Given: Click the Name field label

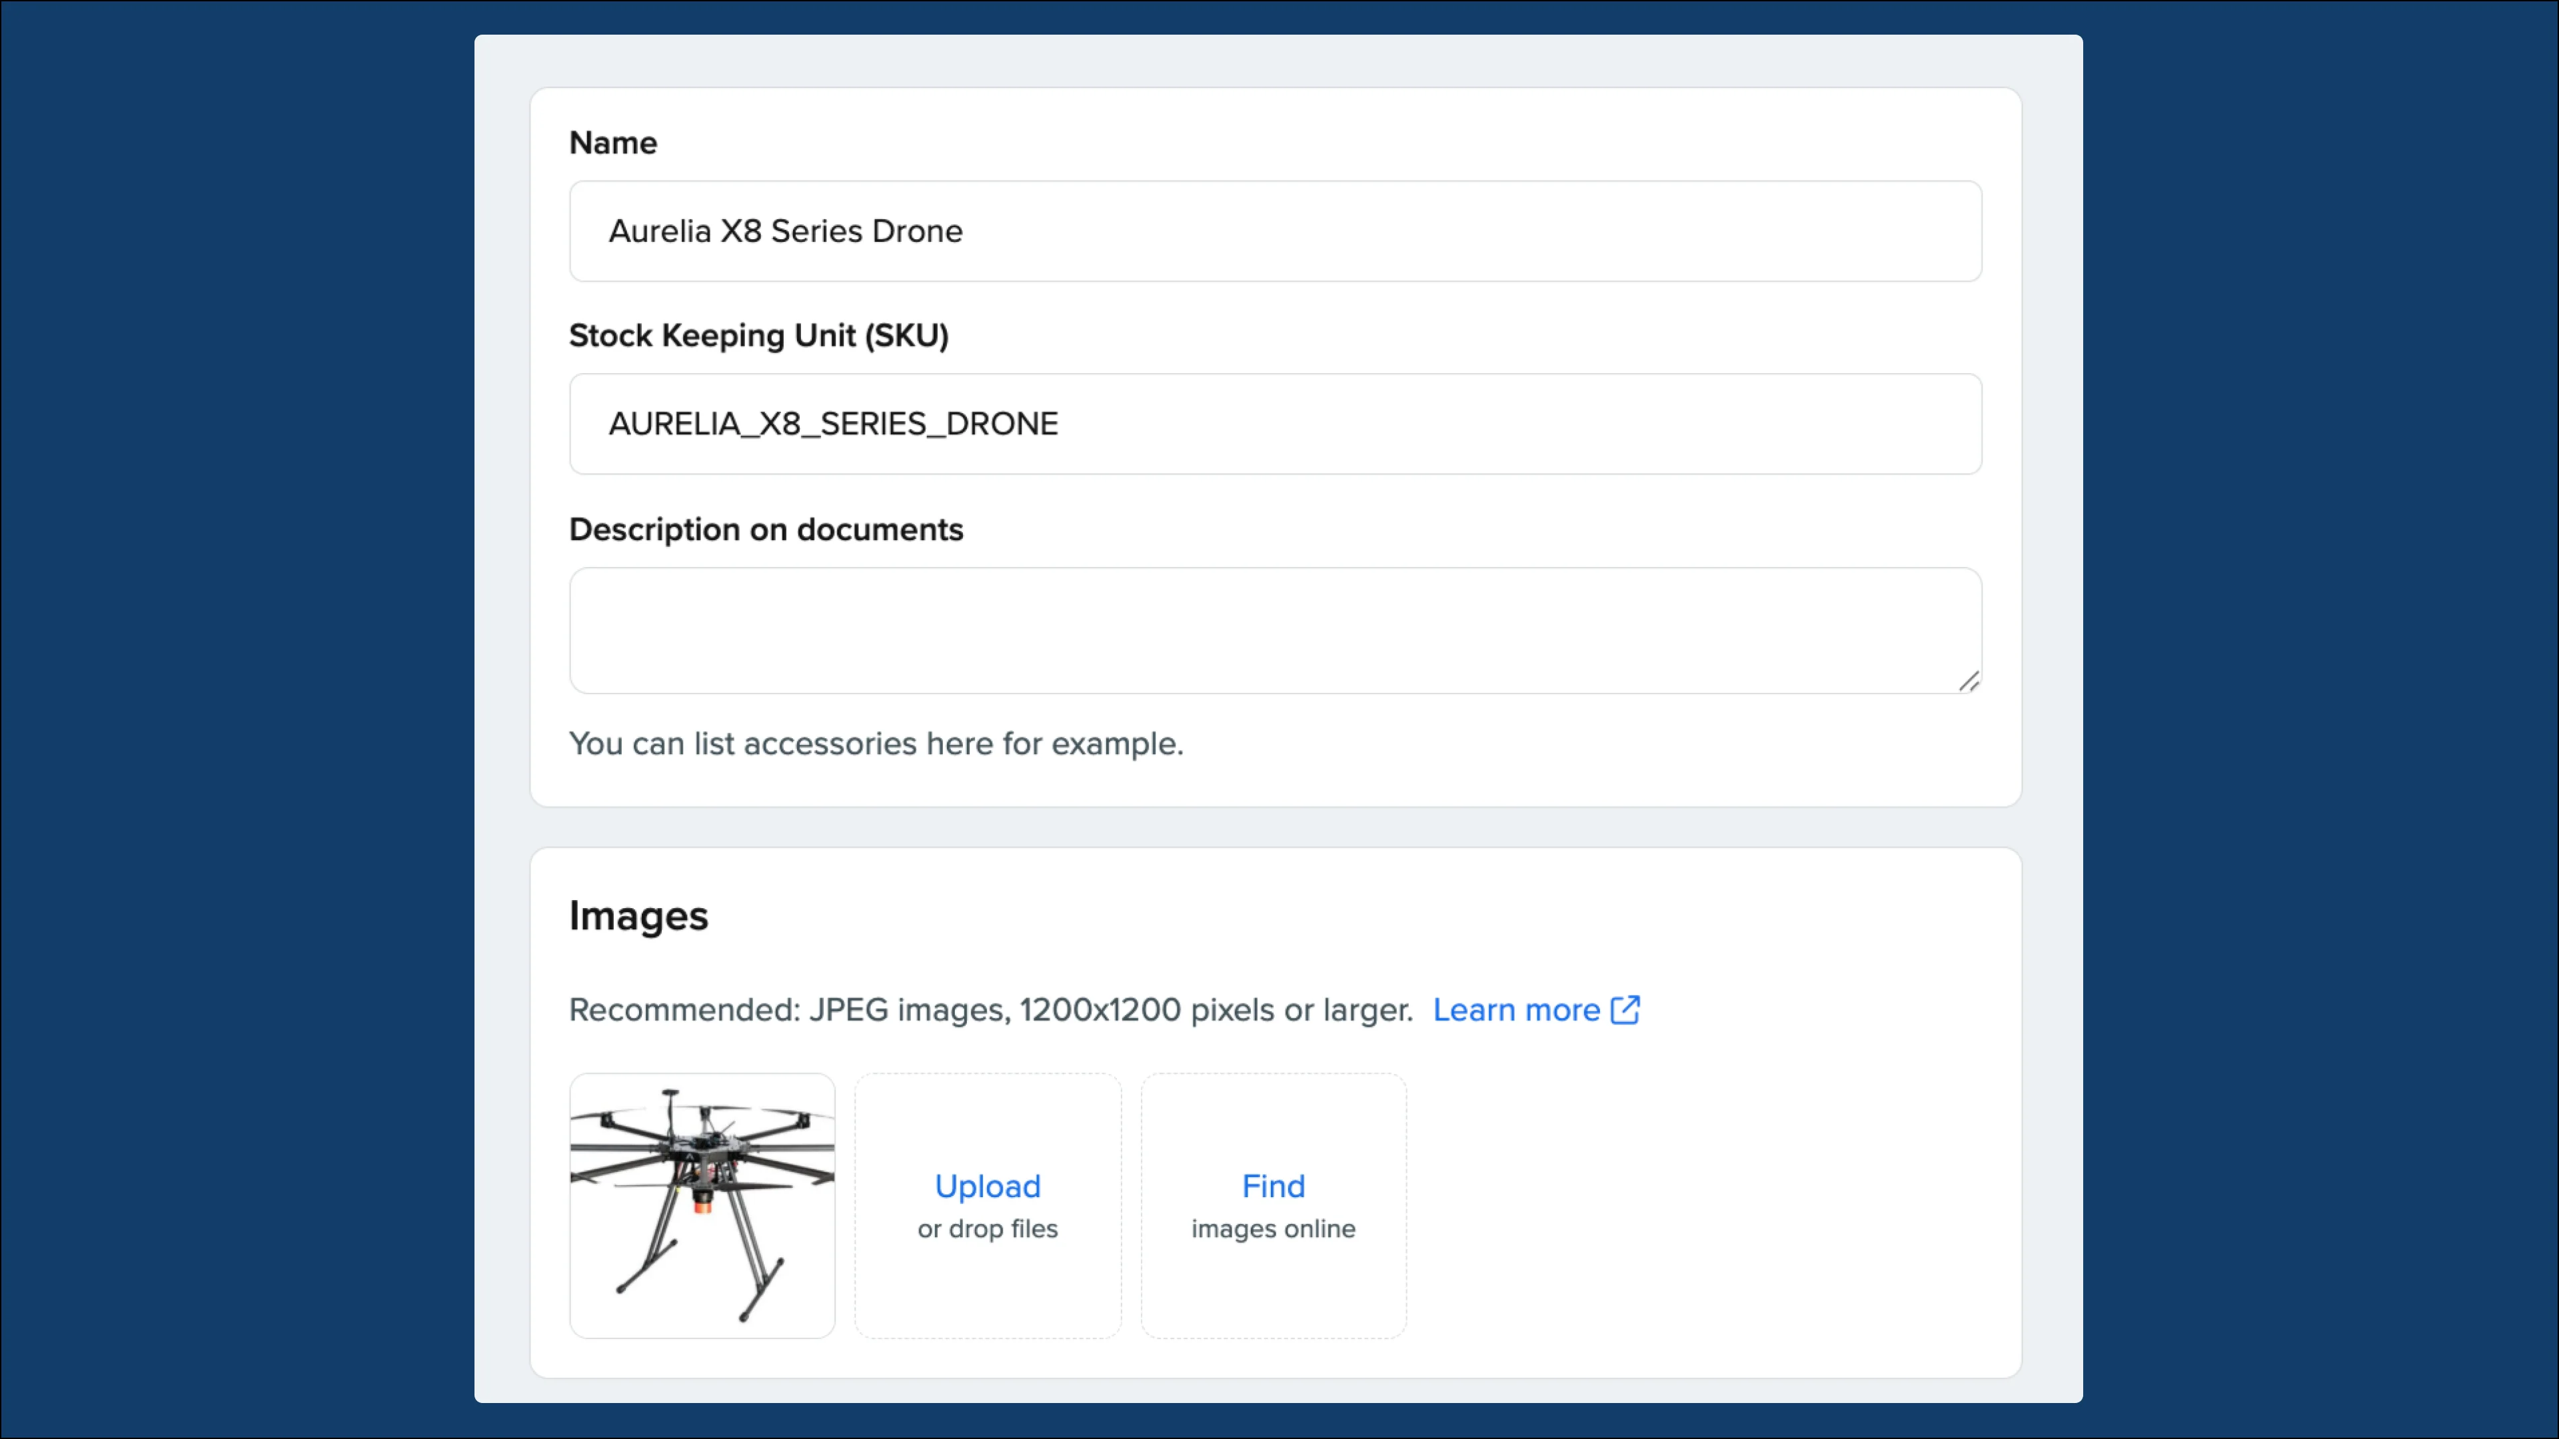Looking at the screenshot, I should coord(613,143).
